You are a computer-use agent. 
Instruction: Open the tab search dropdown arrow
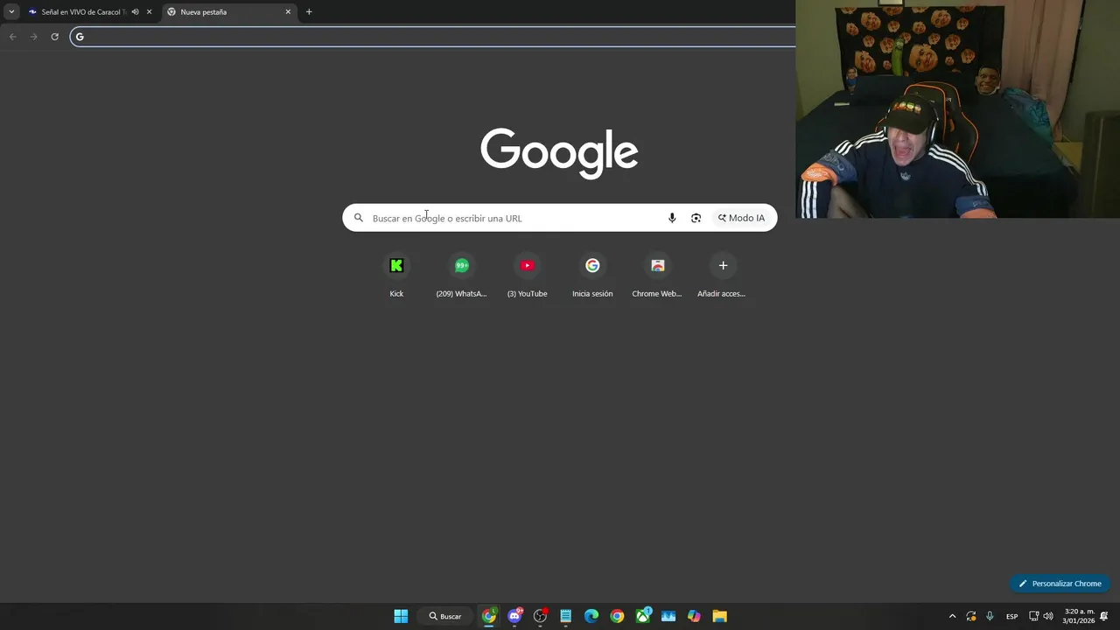click(11, 12)
